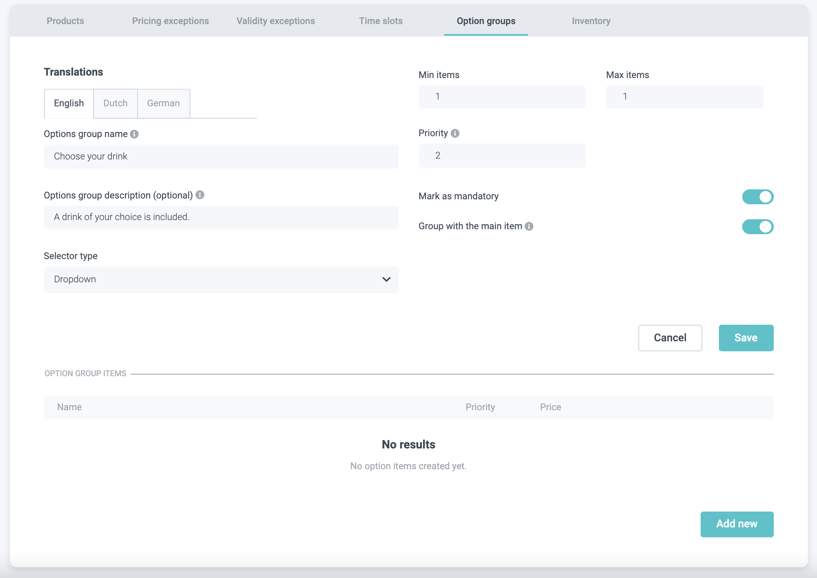This screenshot has height=578, width=817.
Task: Click the Options group name input field
Action: coord(221,157)
